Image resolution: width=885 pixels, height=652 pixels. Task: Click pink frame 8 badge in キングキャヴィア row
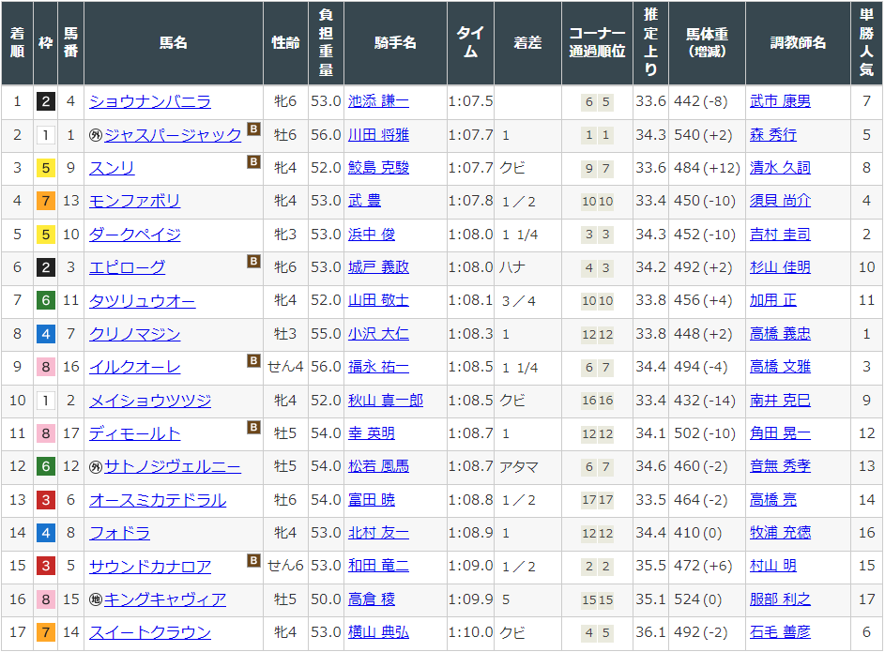coord(46,599)
